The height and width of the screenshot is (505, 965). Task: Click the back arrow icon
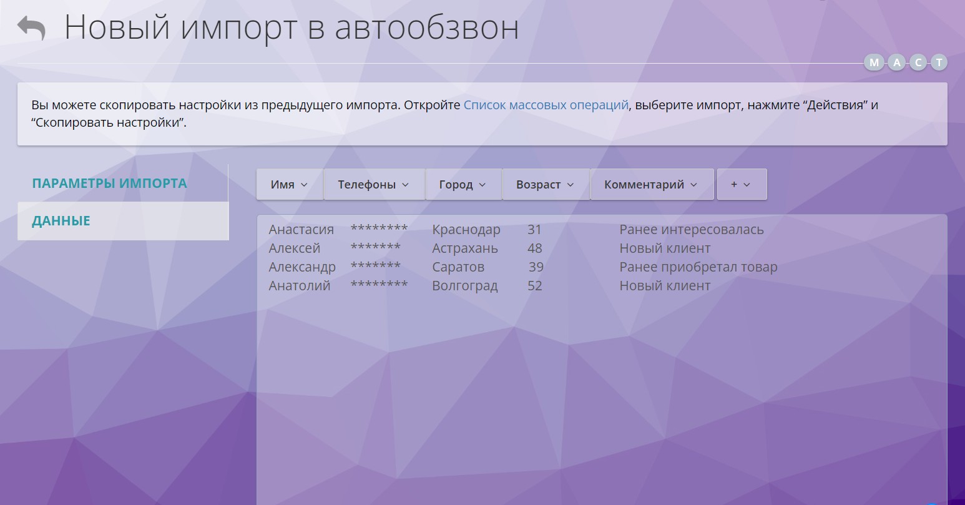[x=32, y=26]
